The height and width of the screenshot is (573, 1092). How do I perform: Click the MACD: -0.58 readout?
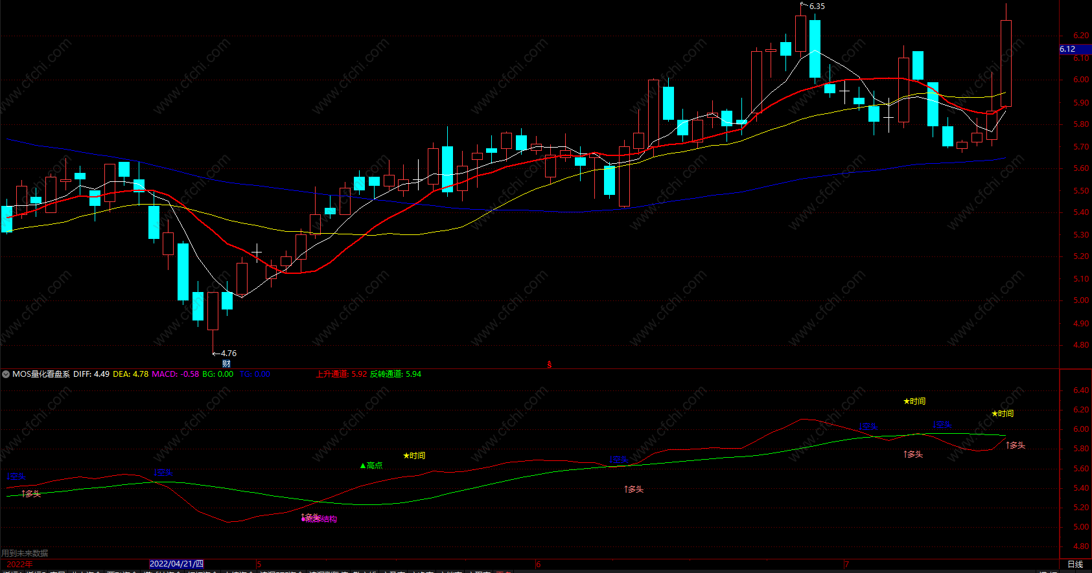[x=176, y=374]
